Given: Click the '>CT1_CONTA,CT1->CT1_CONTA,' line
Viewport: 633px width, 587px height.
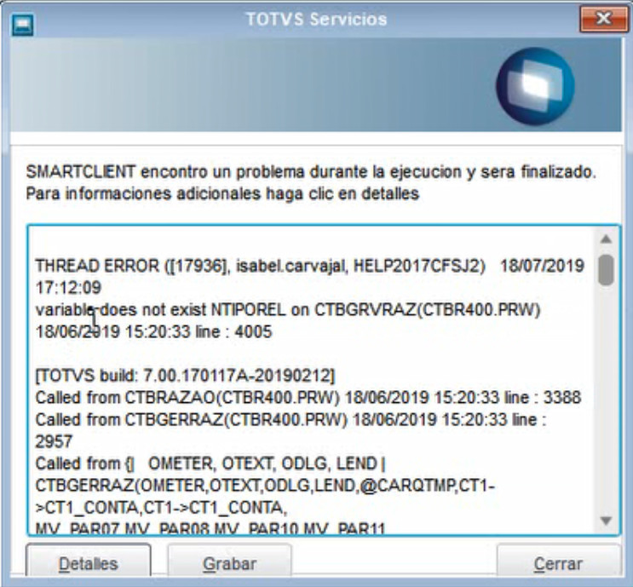Looking at the screenshot, I should coord(161,508).
